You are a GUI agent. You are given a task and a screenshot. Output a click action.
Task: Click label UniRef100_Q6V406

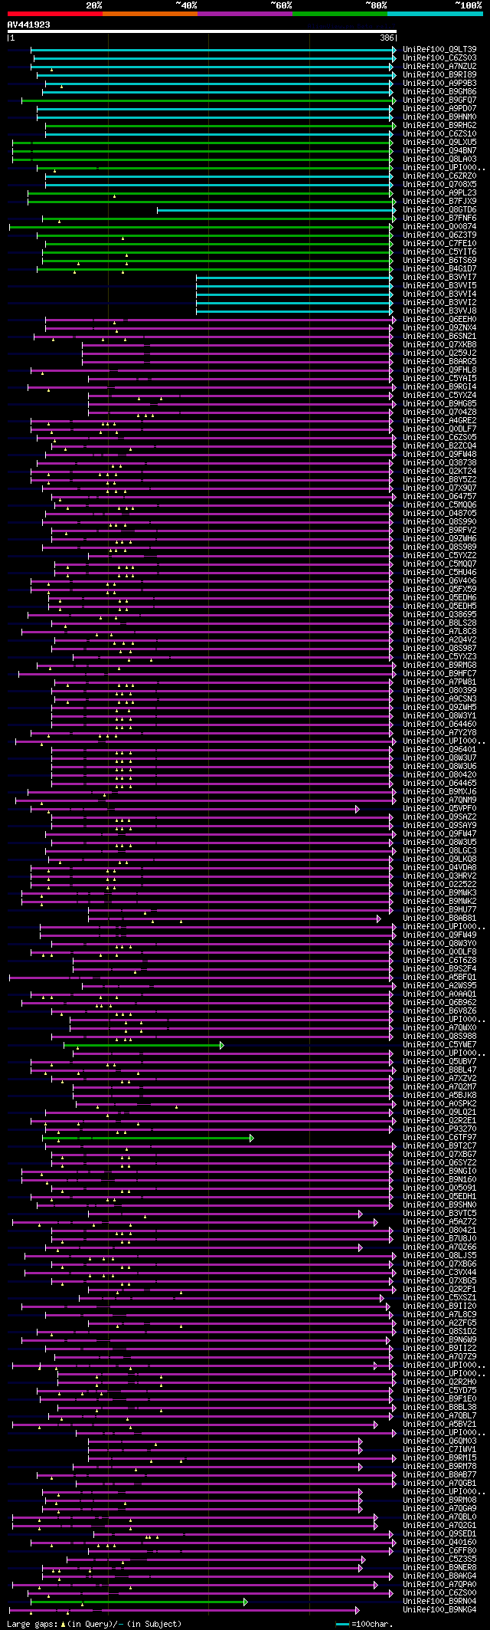pyautogui.click(x=439, y=581)
